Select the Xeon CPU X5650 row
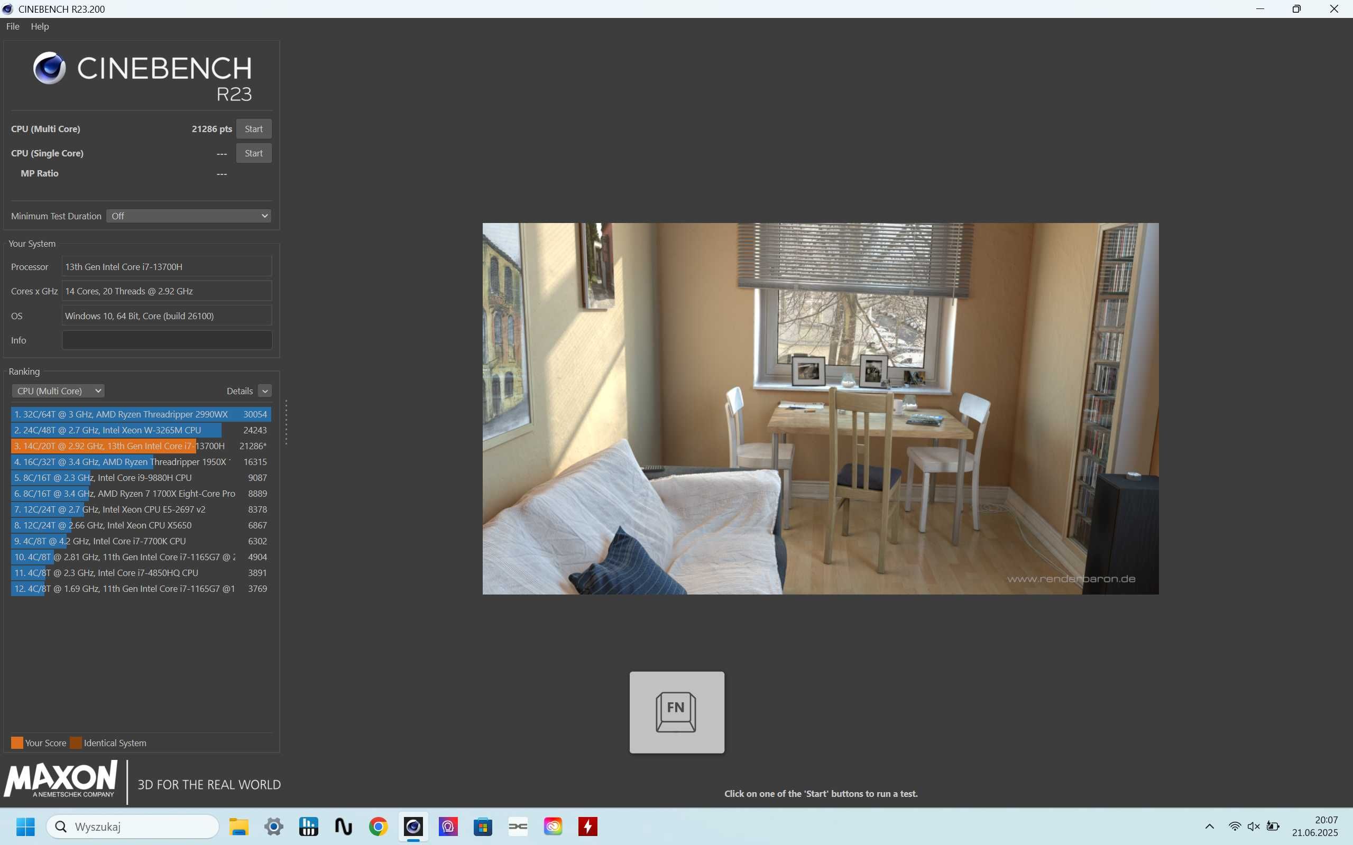This screenshot has width=1353, height=845. (141, 525)
